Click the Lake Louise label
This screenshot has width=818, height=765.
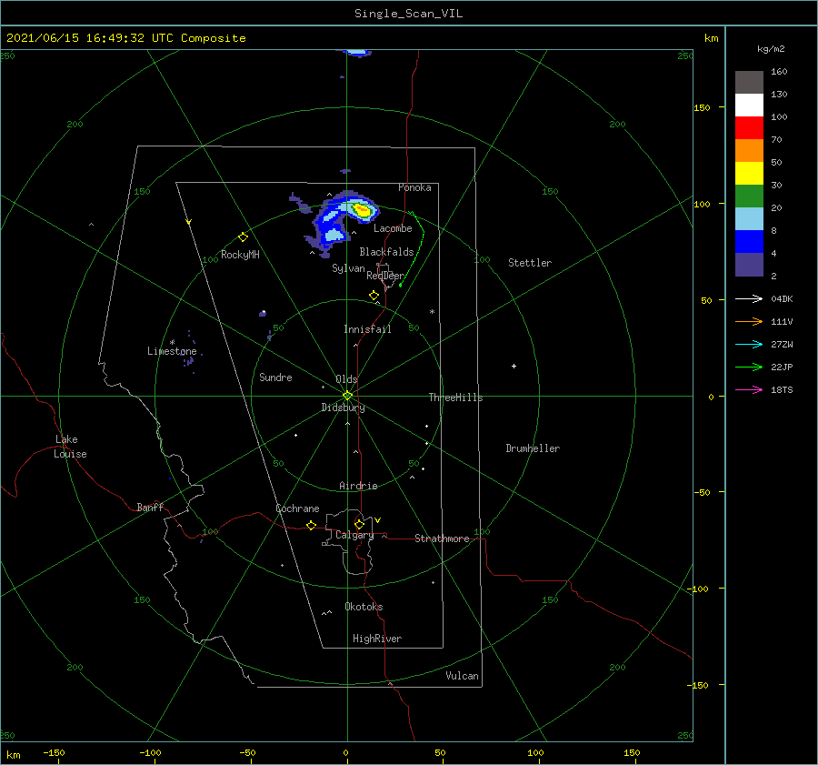click(x=70, y=447)
